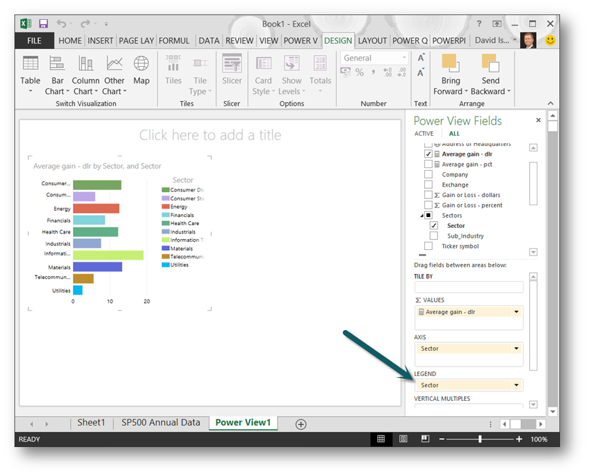Collapse the Sectors hierarchy triangle

(x=422, y=216)
